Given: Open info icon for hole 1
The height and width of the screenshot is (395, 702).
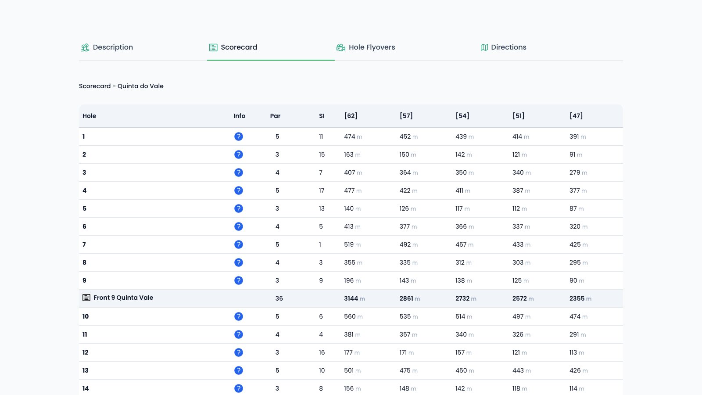Looking at the screenshot, I should click(x=239, y=136).
